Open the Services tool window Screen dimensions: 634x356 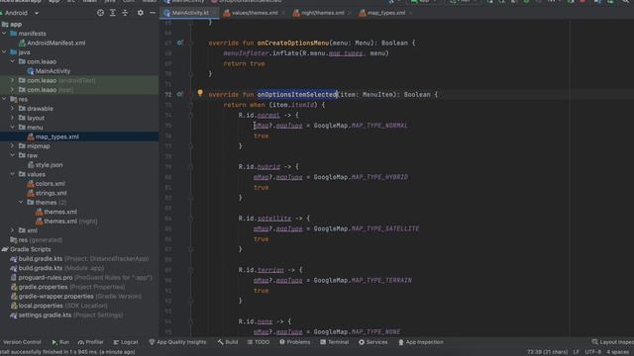point(372,342)
